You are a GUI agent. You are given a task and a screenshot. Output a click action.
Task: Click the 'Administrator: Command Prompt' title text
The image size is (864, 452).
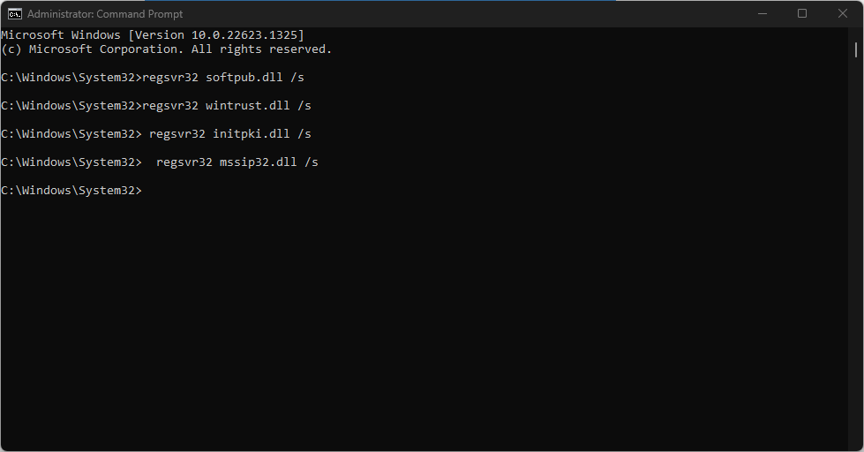[105, 14]
